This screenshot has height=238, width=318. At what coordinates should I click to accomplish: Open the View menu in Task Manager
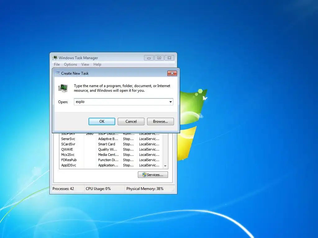(85, 64)
